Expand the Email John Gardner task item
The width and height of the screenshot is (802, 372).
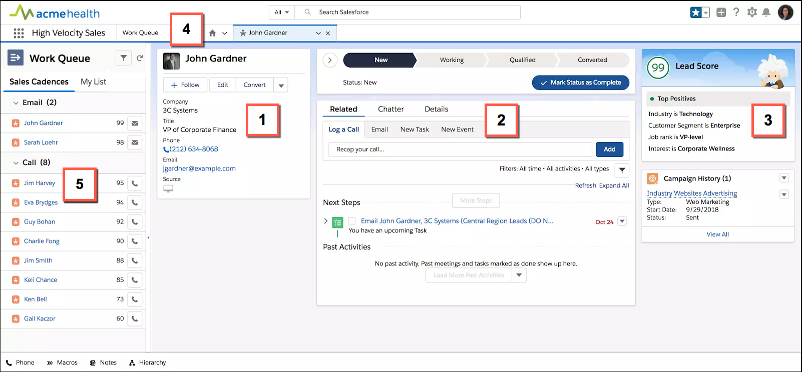[326, 221]
